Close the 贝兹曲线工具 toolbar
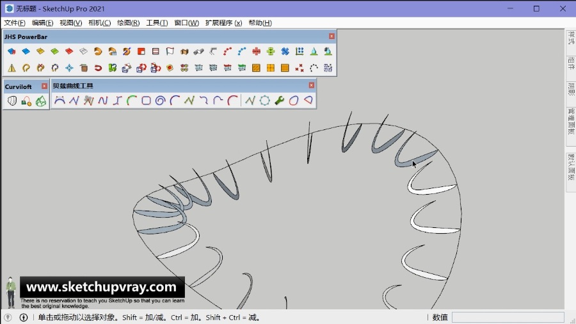This screenshot has width=576, height=324. [312, 85]
